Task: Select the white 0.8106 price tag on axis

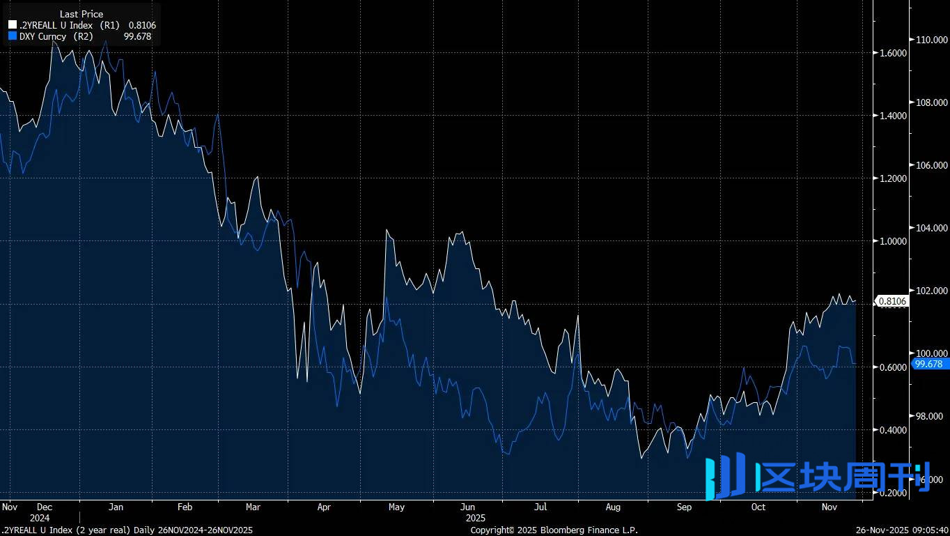Action: point(891,301)
